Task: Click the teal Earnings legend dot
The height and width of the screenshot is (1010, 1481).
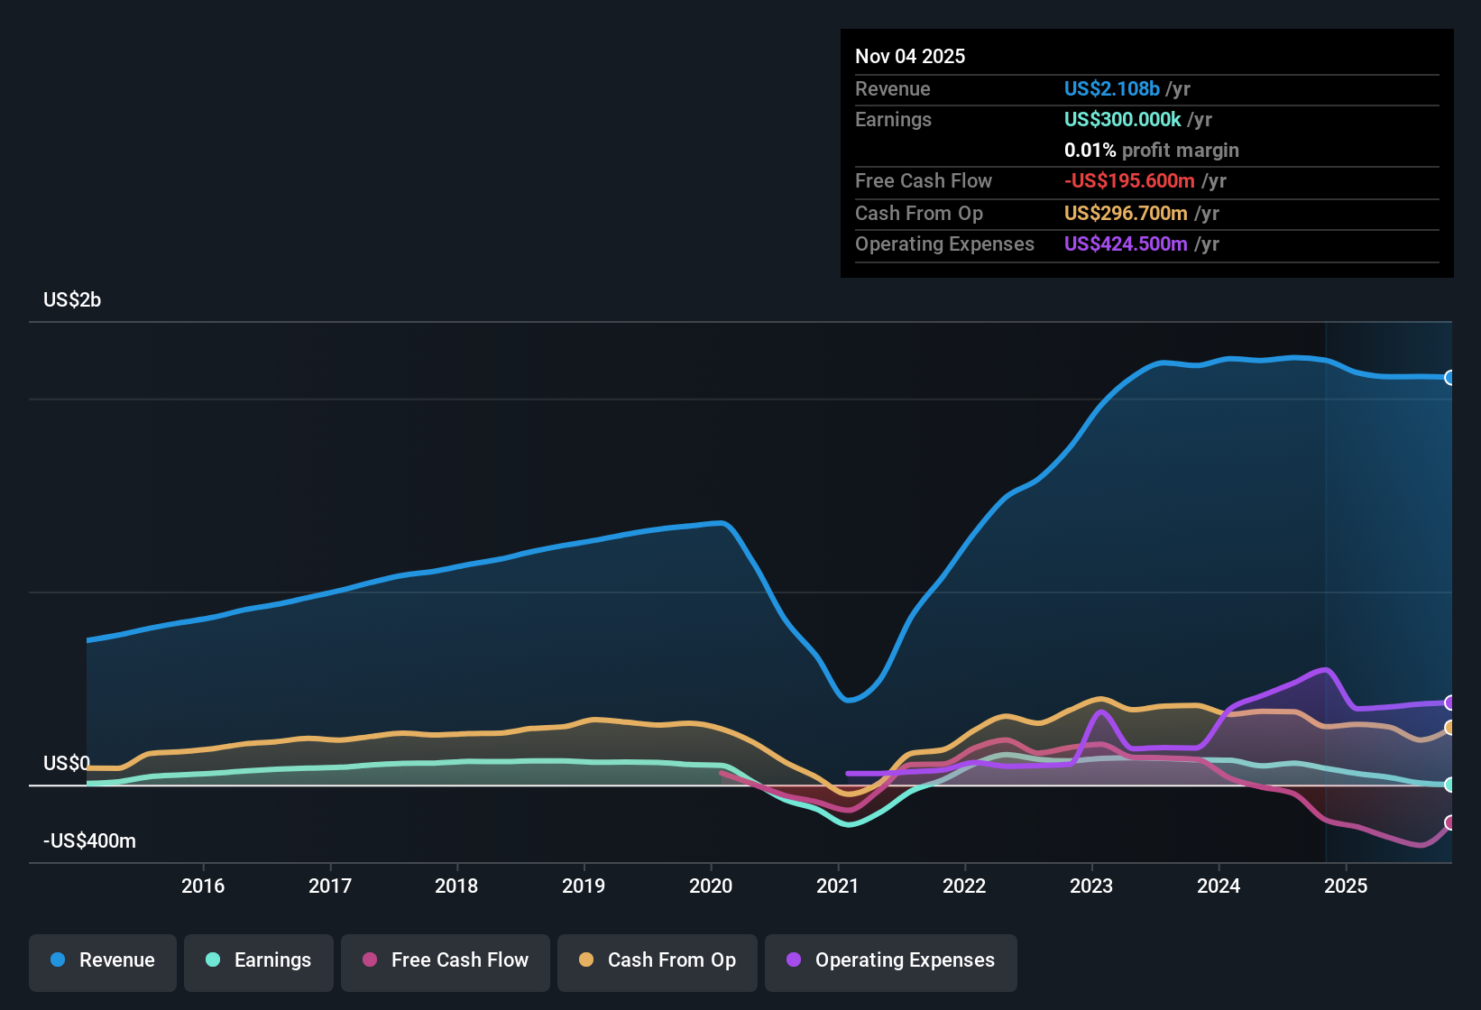Action: (x=214, y=960)
